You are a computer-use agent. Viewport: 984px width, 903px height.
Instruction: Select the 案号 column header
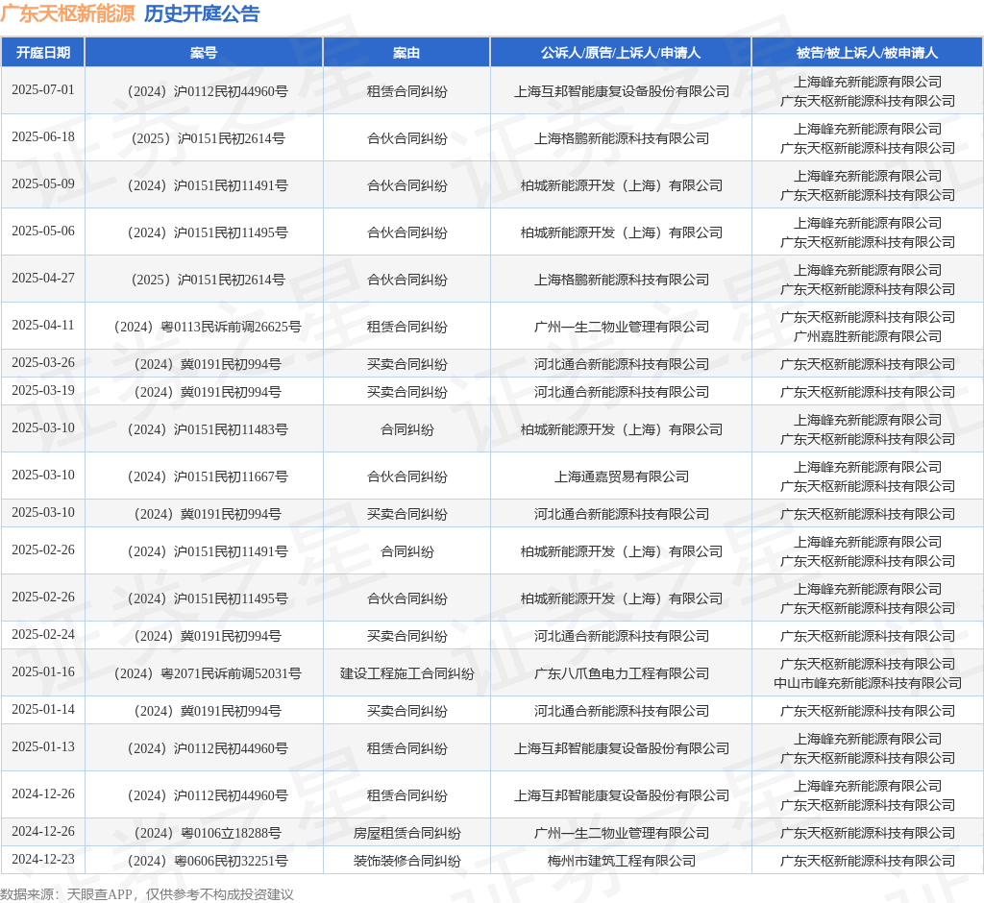[x=204, y=53]
